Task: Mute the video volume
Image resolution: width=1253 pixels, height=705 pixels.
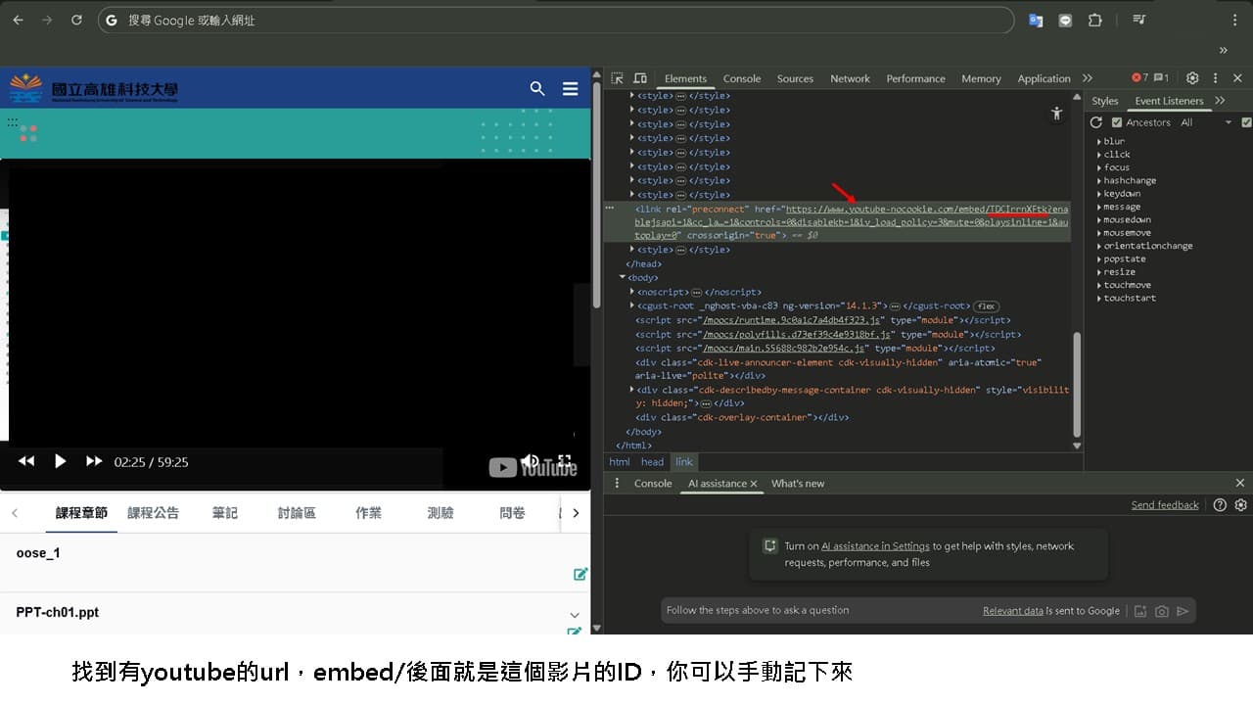Action: pos(530,461)
